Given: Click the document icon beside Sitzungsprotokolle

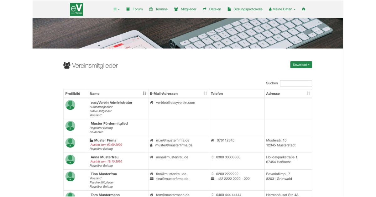Looking at the screenshot, I should click(x=229, y=9).
